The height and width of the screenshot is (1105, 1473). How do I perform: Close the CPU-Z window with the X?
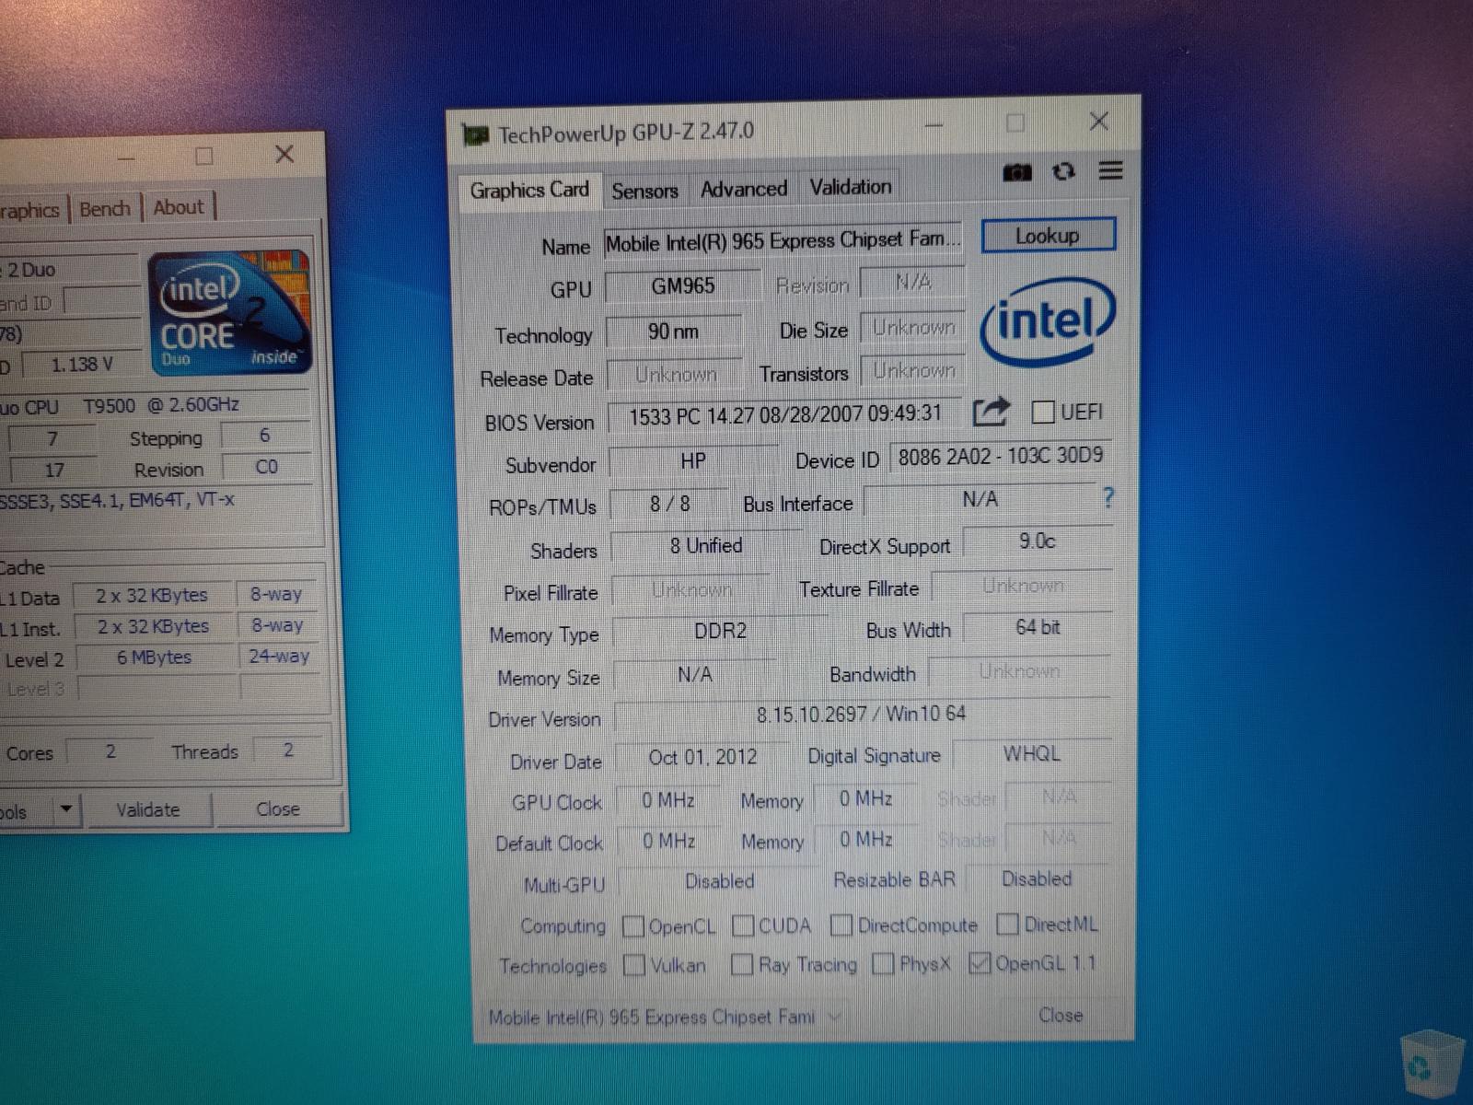coord(284,154)
